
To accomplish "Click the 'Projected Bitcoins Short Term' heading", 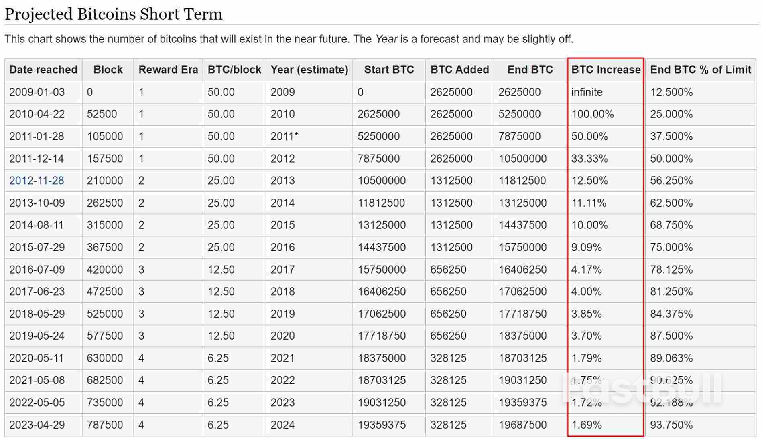I will pos(114,14).
